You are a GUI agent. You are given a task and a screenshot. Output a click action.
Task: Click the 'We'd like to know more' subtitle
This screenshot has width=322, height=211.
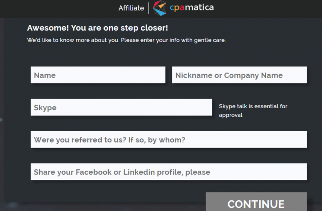coord(127,40)
